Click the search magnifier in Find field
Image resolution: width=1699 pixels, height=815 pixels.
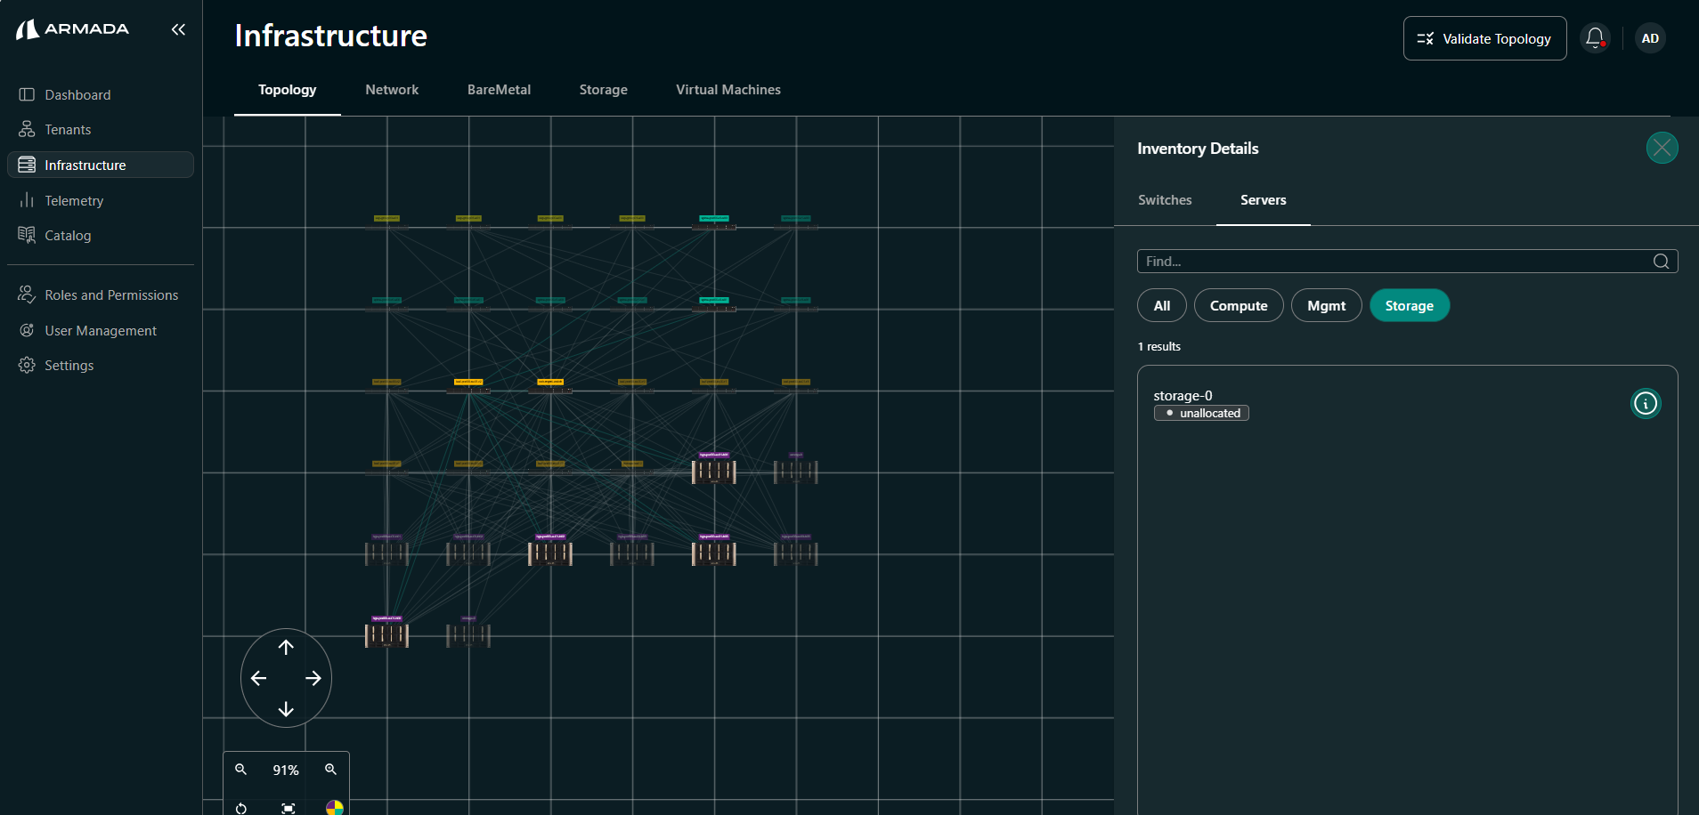(1661, 262)
